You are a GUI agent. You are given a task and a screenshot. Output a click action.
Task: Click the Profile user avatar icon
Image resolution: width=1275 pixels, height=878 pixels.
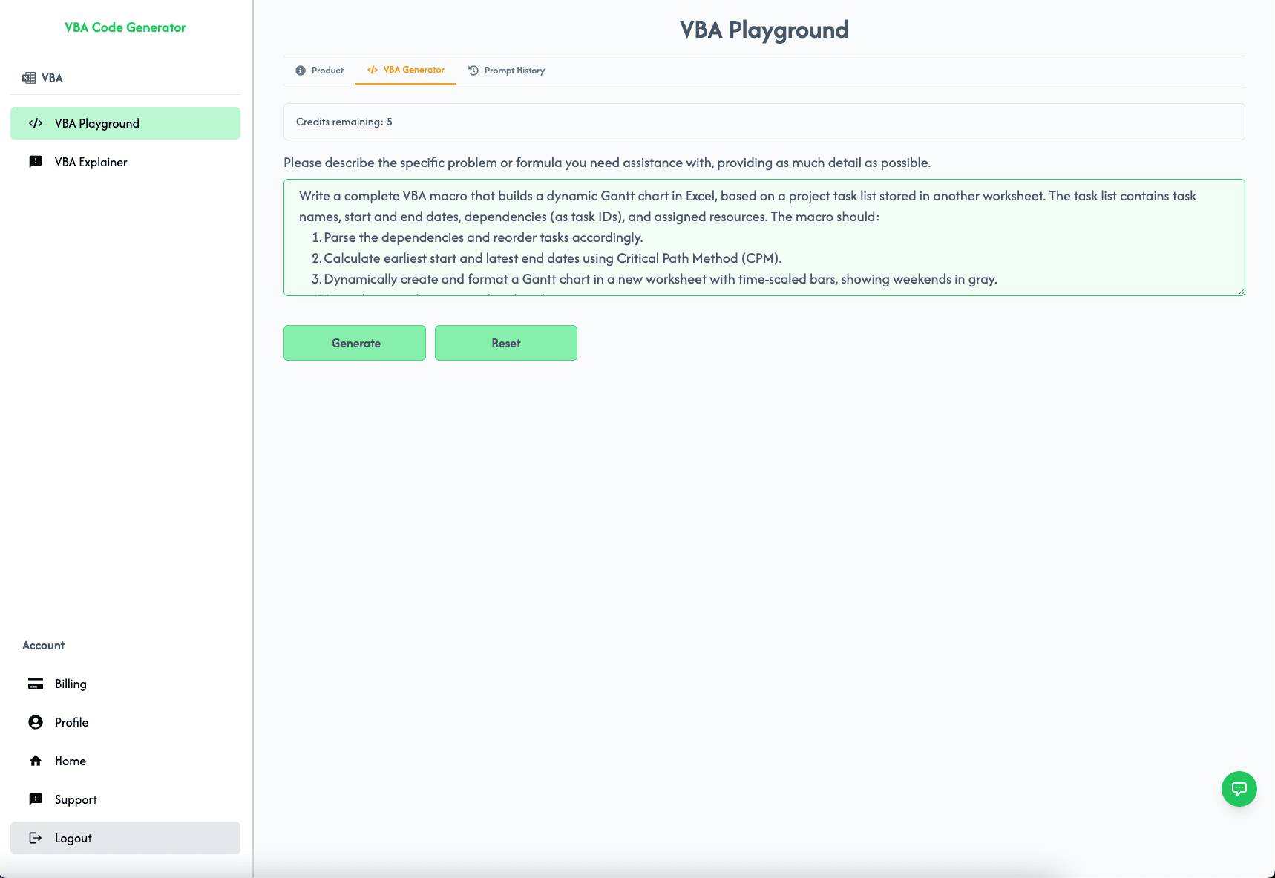(36, 722)
